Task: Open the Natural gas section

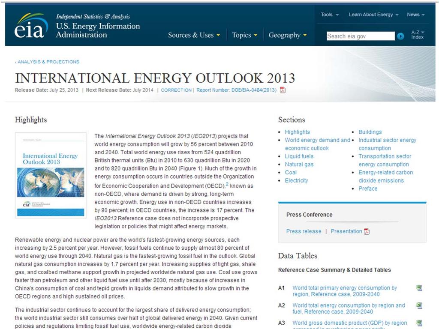Action: tap(299, 164)
